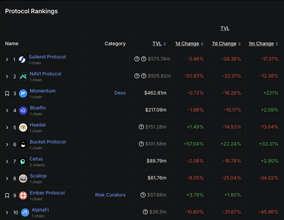Expand the Bluefin row
284x220 pixels.
pos(7,110)
